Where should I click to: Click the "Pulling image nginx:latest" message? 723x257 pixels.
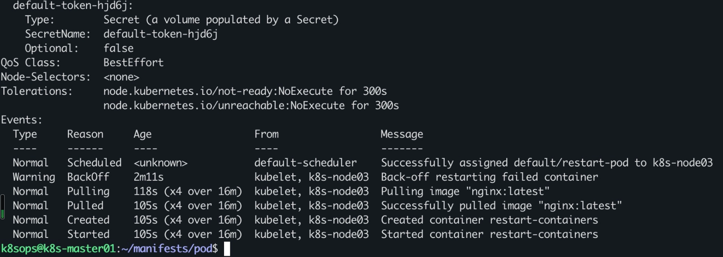coord(465,191)
